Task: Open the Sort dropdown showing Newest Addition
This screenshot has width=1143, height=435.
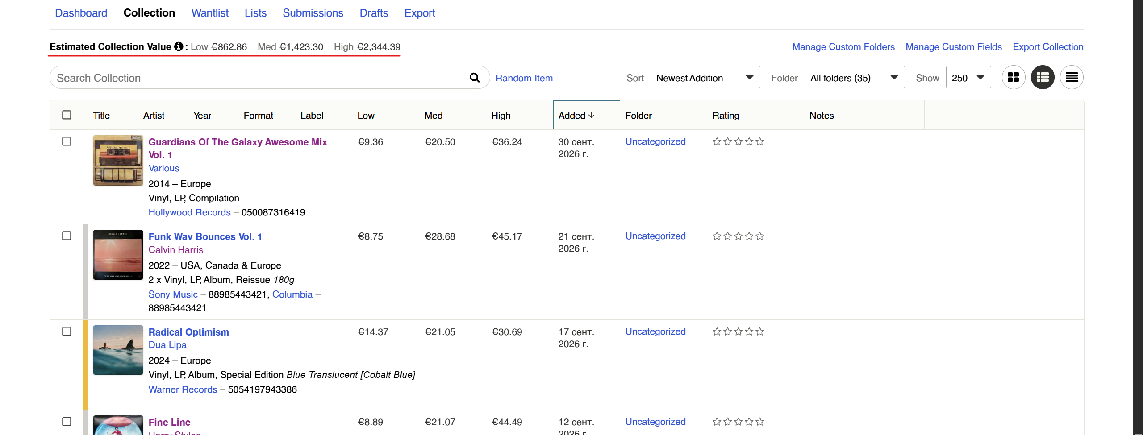Action: click(705, 77)
